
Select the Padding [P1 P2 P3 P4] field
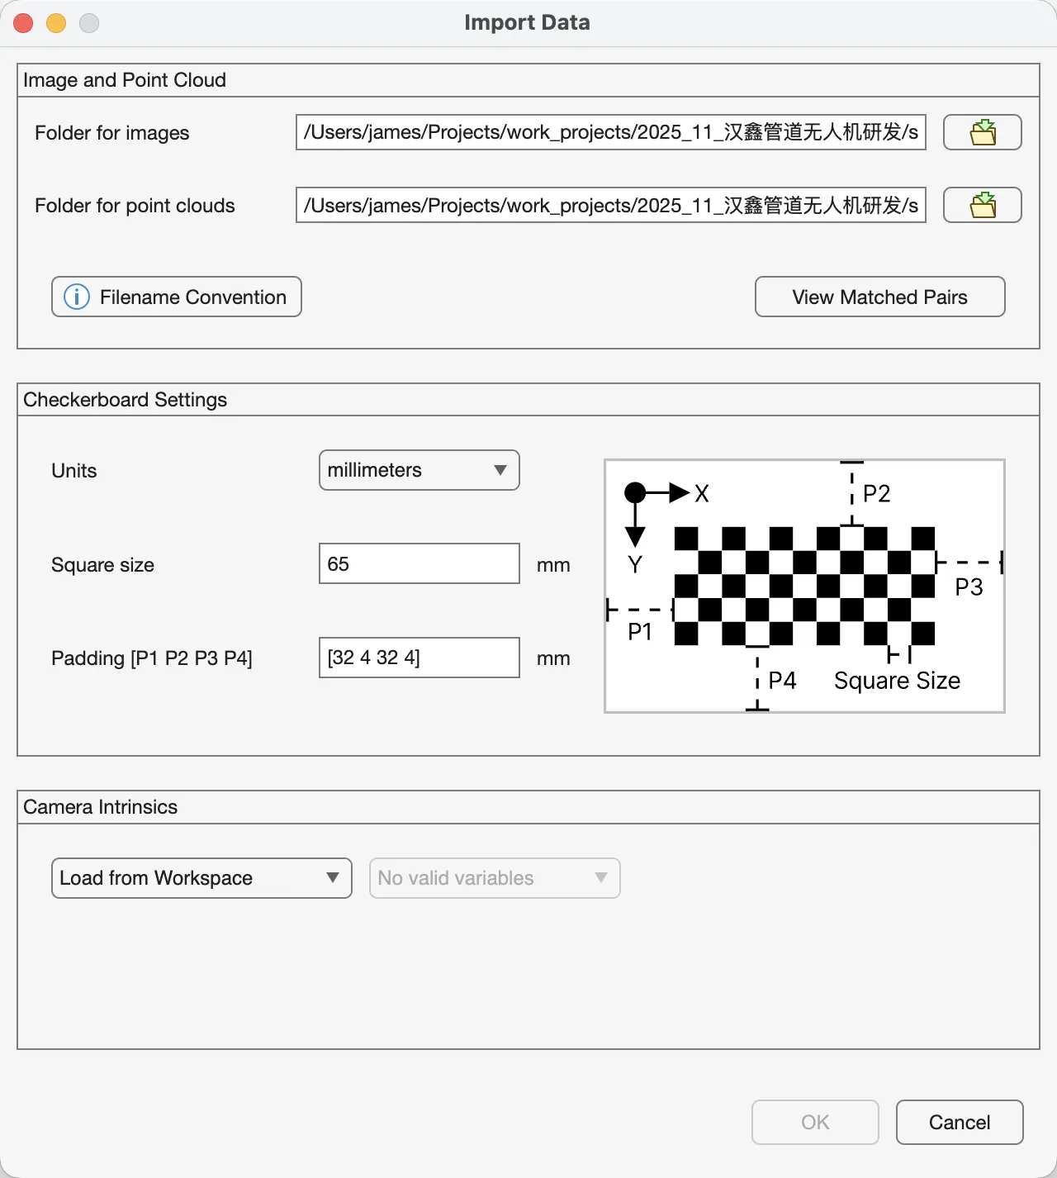419,658
